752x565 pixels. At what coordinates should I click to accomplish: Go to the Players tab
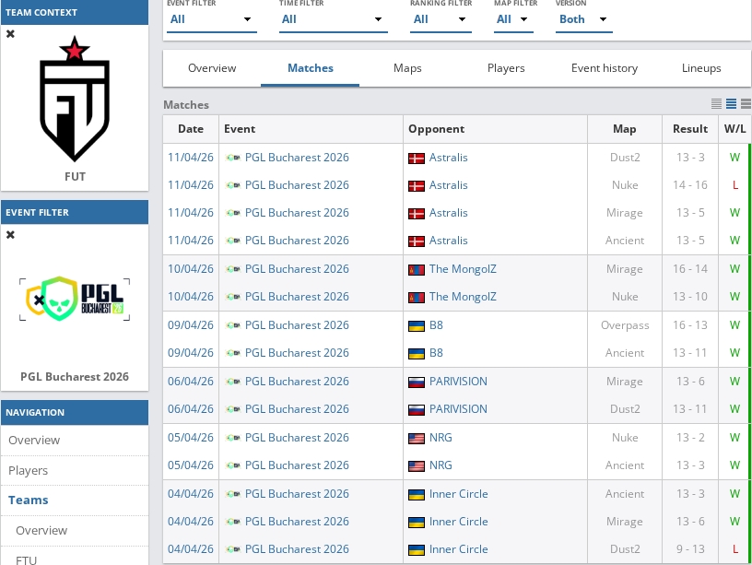[x=506, y=68]
